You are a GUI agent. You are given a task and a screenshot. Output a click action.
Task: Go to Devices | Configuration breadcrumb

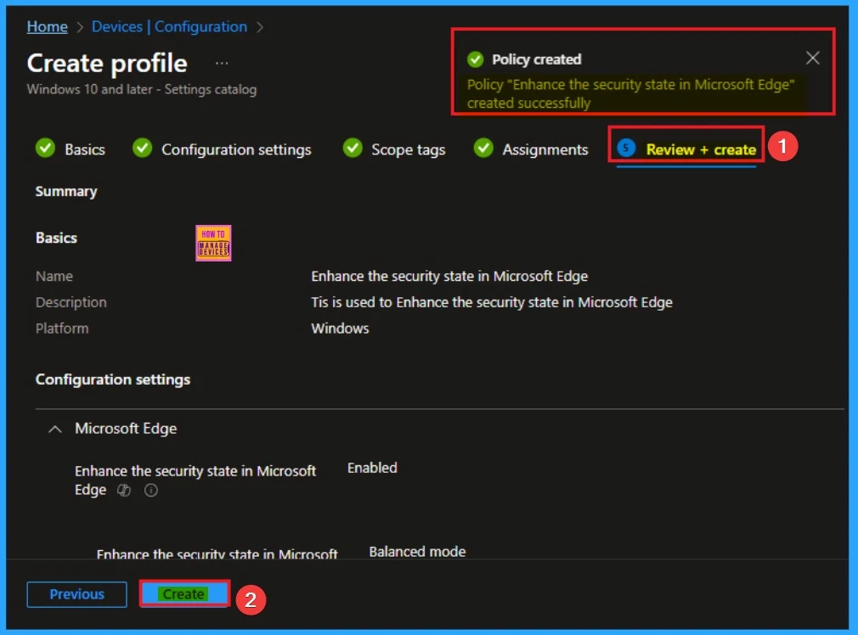click(x=169, y=26)
